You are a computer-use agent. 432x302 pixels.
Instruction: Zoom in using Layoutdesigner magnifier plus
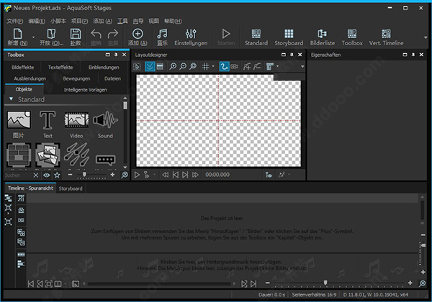pos(173,66)
